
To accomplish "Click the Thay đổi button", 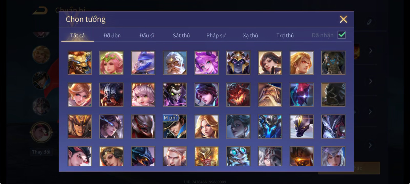I will pyautogui.click(x=41, y=152).
